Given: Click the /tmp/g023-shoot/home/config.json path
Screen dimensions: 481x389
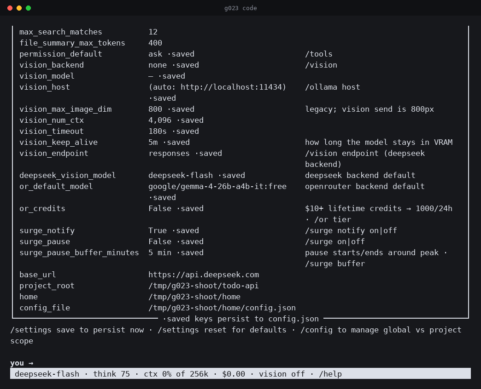Looking at the screenshot, I should (x=222, y=307).
